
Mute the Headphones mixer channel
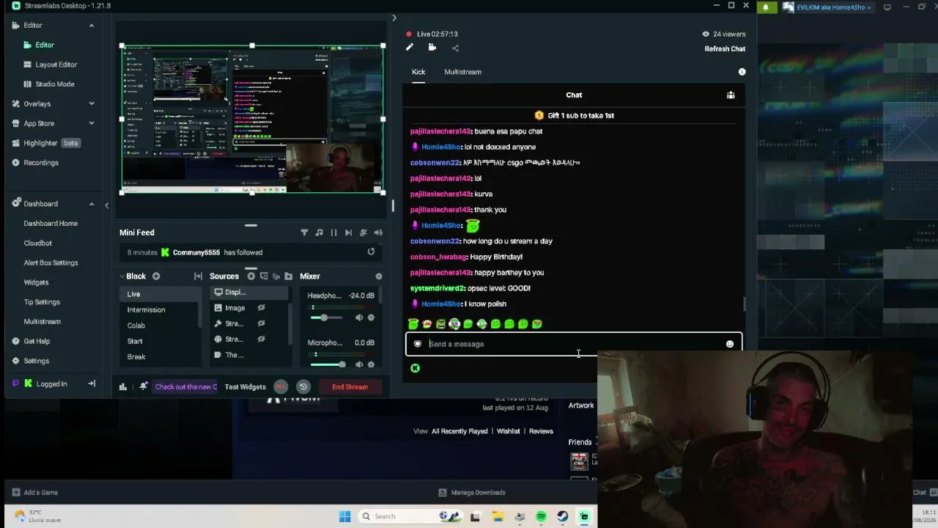point(359,318)
